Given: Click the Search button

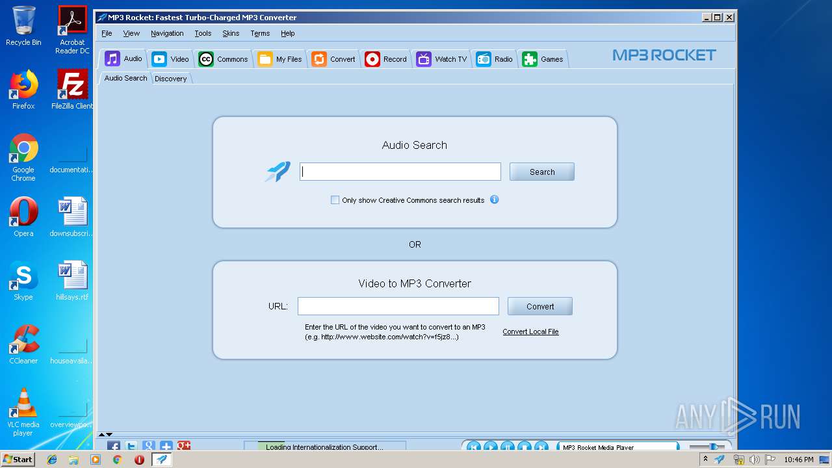Looking at the screenshot, I should click(542, 172).
